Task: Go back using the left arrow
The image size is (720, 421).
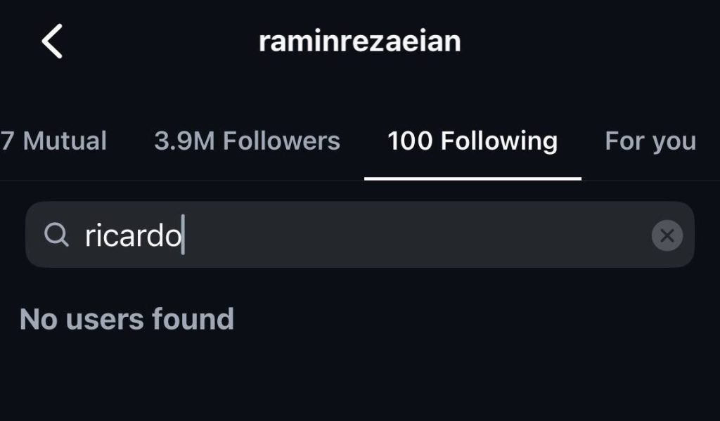Action: coord(52,41)
